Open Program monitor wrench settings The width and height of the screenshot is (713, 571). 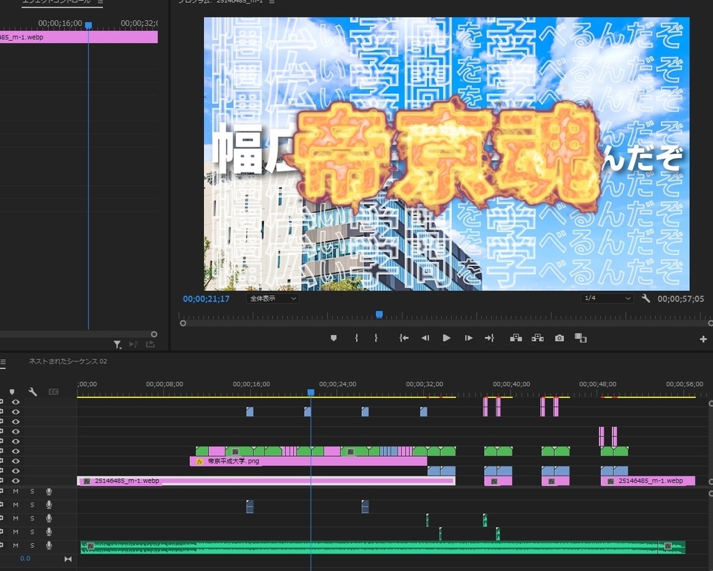[645, 298]
